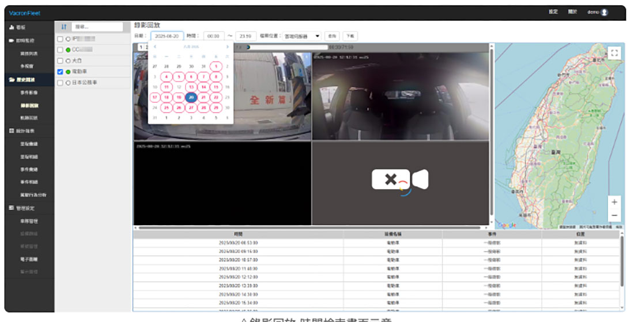Open the file location dropdown
This screenshot has height=322, width=634.
click(x=303, y=36)
